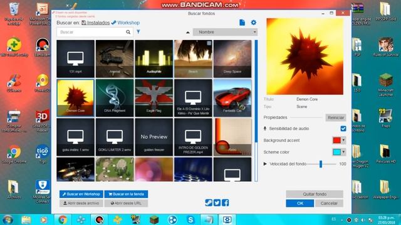Click Recycle Bin desktop icon

(14, 14)
